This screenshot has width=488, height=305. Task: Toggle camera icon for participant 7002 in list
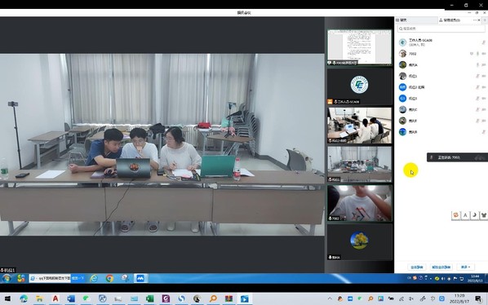484,54
